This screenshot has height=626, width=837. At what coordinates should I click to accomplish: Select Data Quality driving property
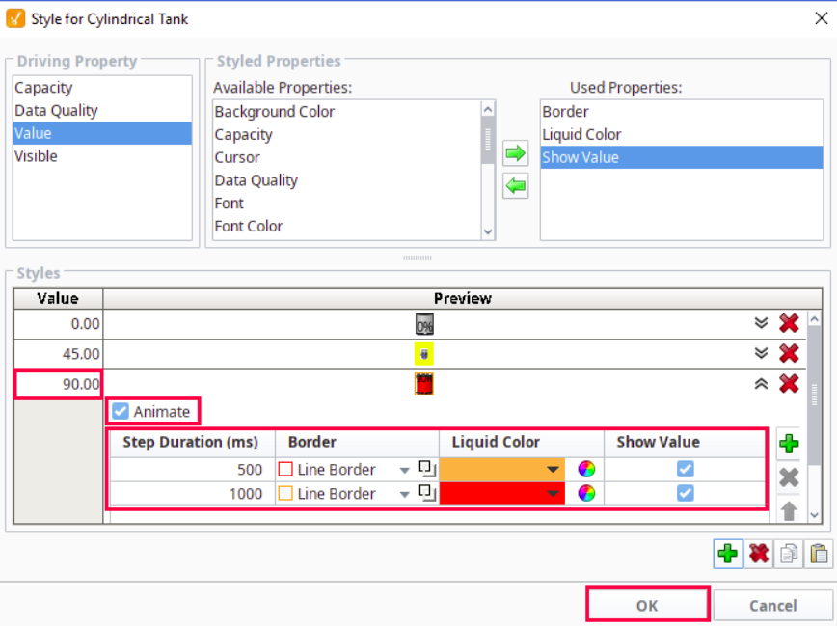pyautogui.click(x=56, y=110)
